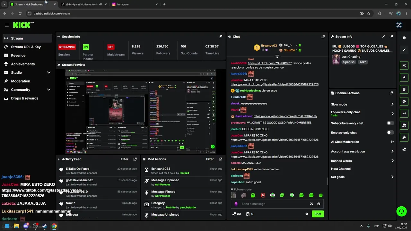Click Host Channel in Channel Actions

tap(341, 169)
